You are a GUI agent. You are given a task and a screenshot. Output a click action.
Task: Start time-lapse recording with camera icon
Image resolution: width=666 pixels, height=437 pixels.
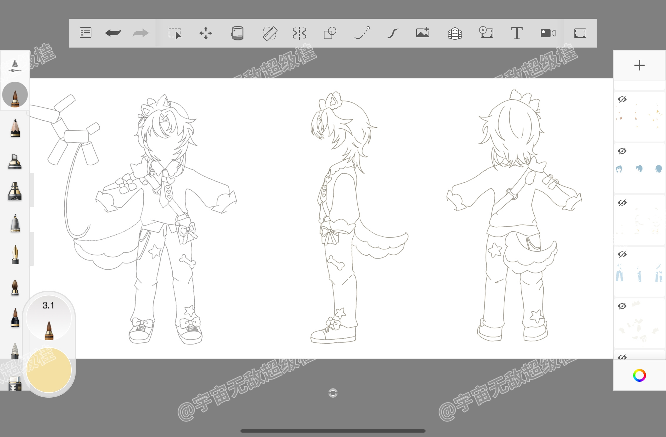click(548, 33)
